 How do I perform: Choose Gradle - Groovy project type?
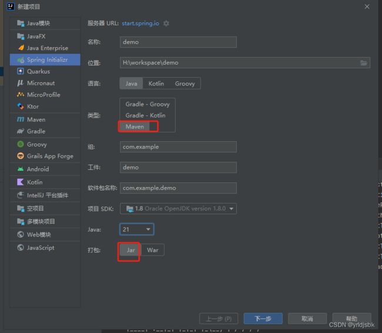tap(148, 104)
